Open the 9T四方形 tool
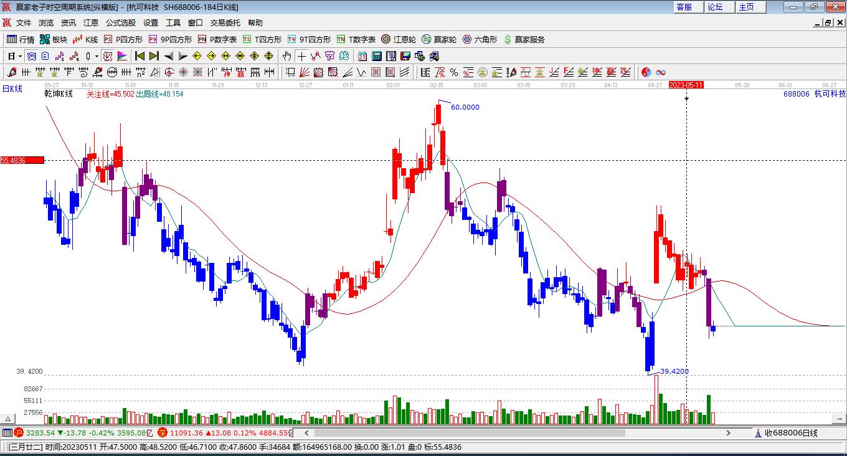This screenshot has width=847, height=456. [x=309, y=39]
